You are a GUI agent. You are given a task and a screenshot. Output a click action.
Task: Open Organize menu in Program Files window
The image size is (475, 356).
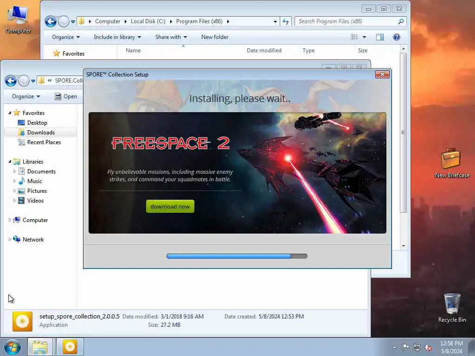(x=66, y=37)
